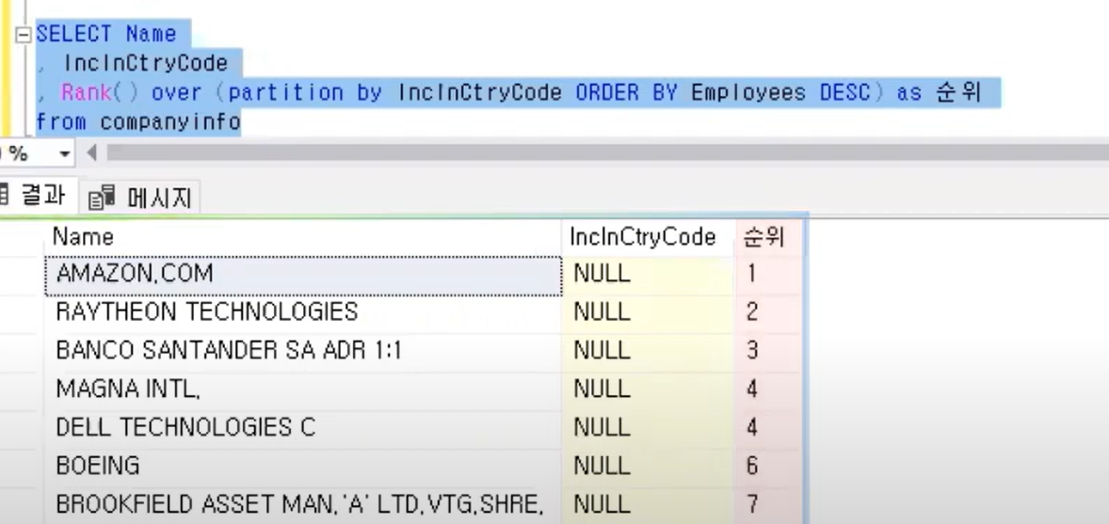Select the RAYTHEON TECHNOLOGIES cell
Screen dimensions: 1109x524
pos(303,312)
